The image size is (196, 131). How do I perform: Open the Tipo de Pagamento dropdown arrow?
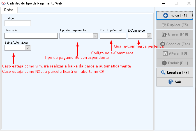[x=95, y=36]
